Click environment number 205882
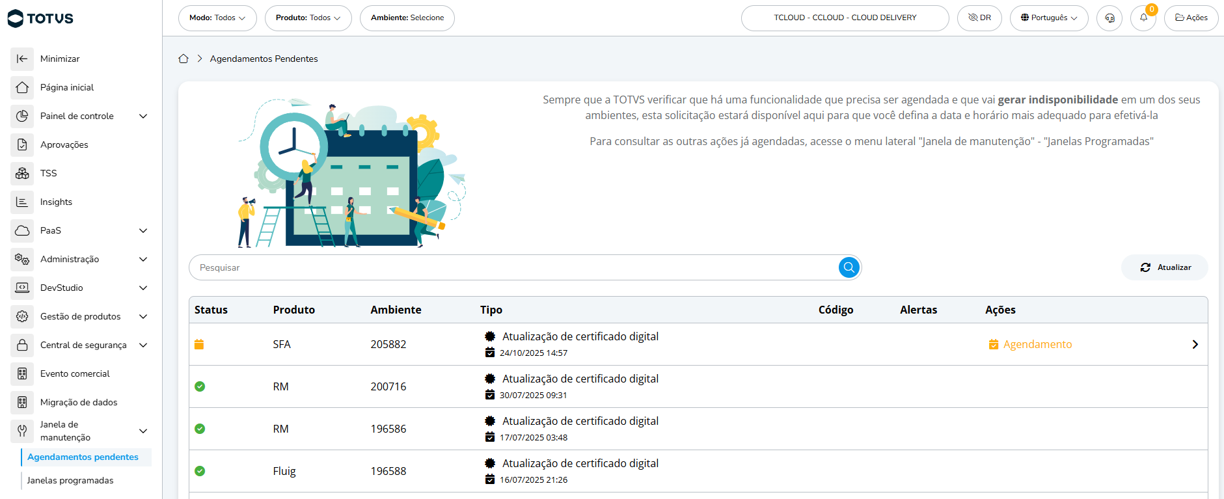 point(388,344)
